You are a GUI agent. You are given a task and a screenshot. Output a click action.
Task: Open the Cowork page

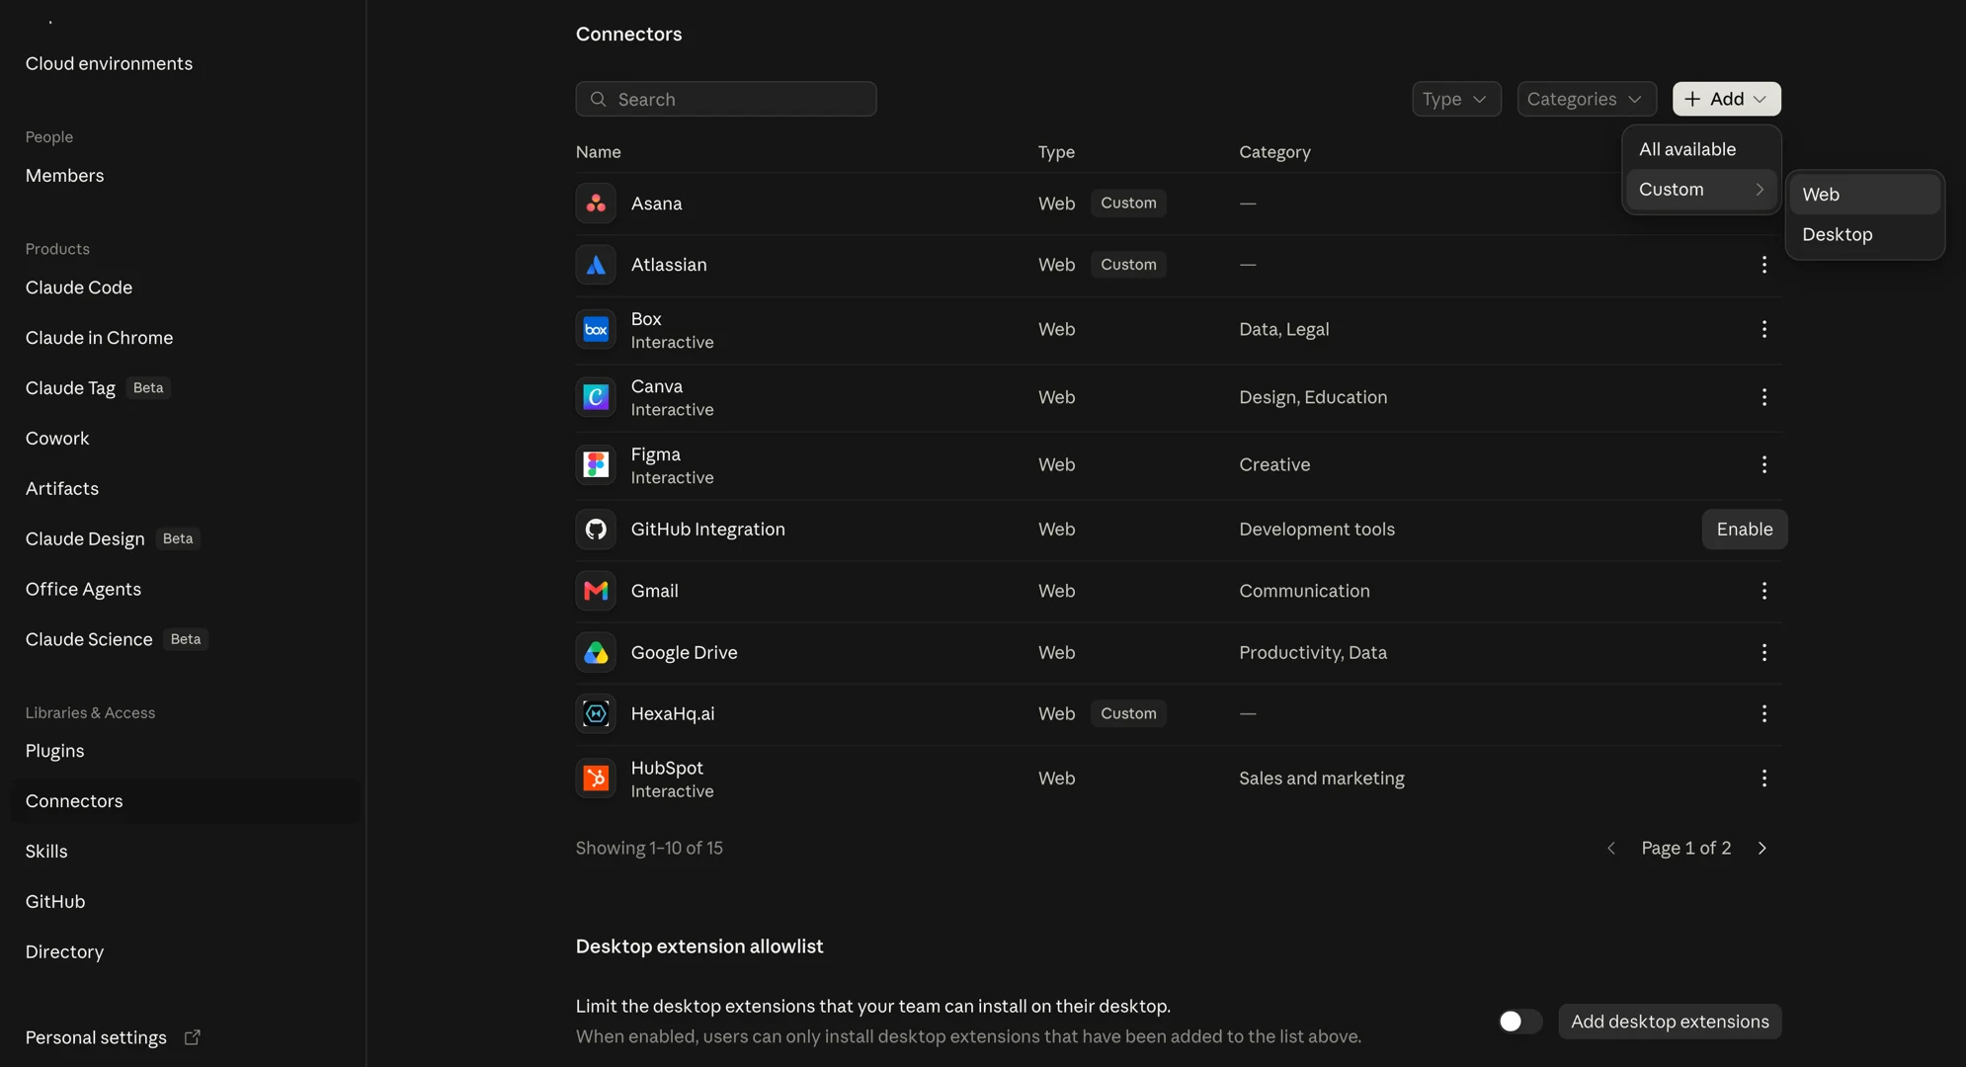57,439
